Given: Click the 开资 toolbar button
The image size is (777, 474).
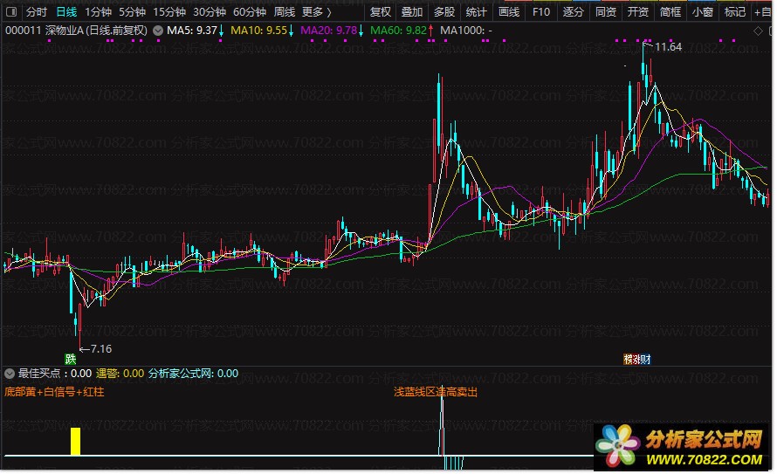Looking at the screenshot, I should [638, 12].
